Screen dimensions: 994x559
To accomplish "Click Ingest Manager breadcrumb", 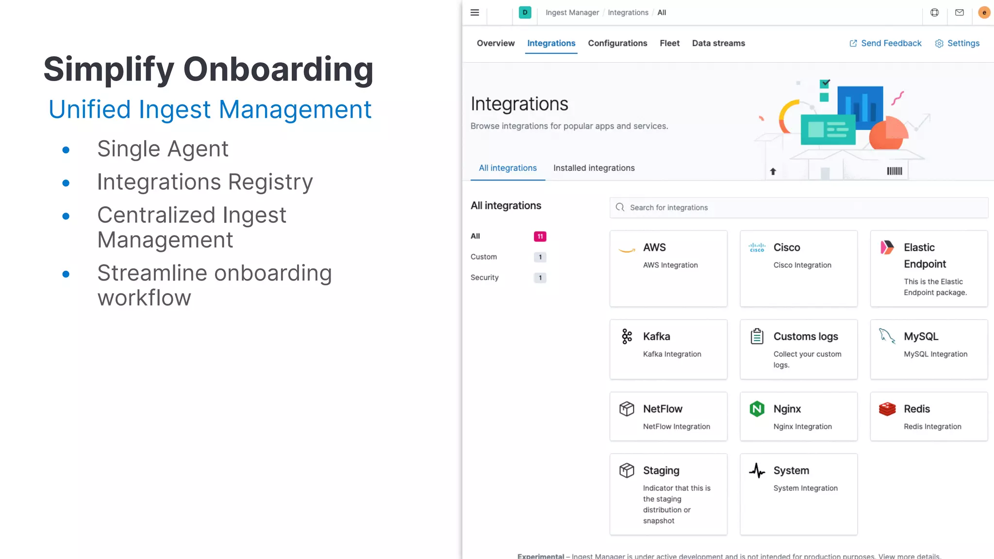I will tap(572, 13).
